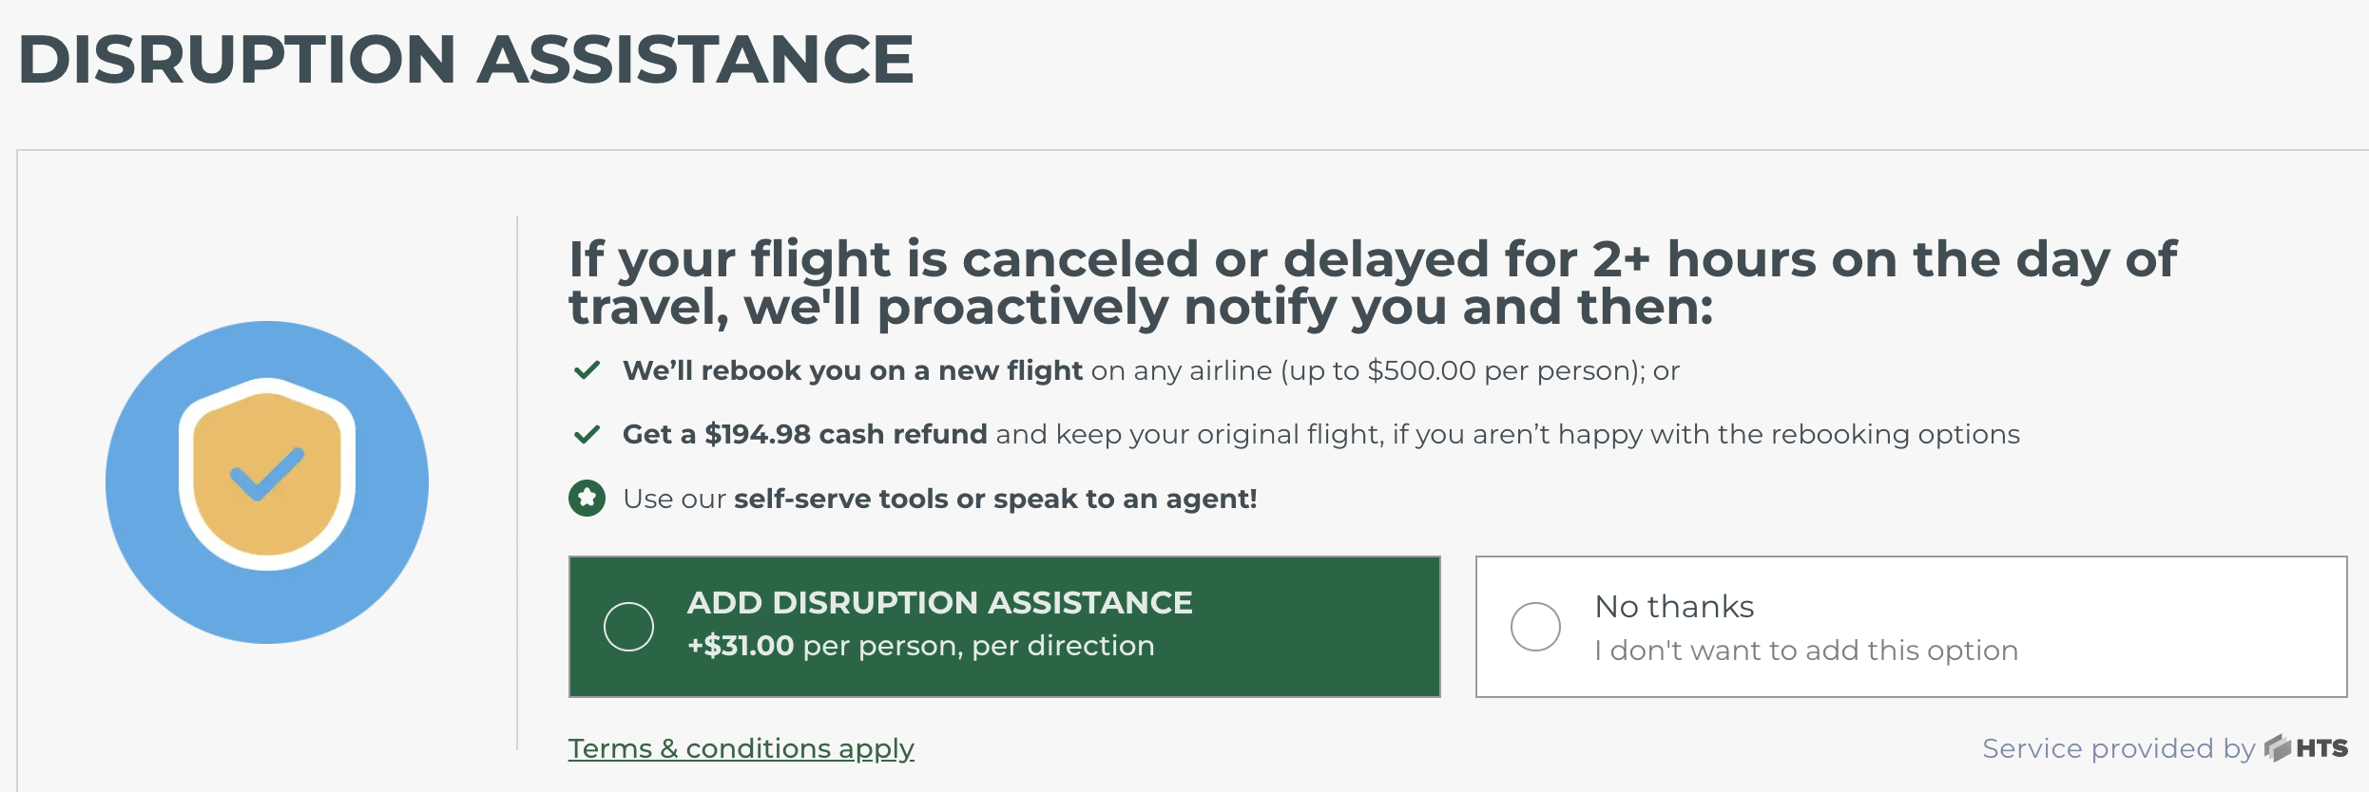The image size is (2369, 792).
Task: Click the checkmark beside rebook offer
Action: point(587,369)
